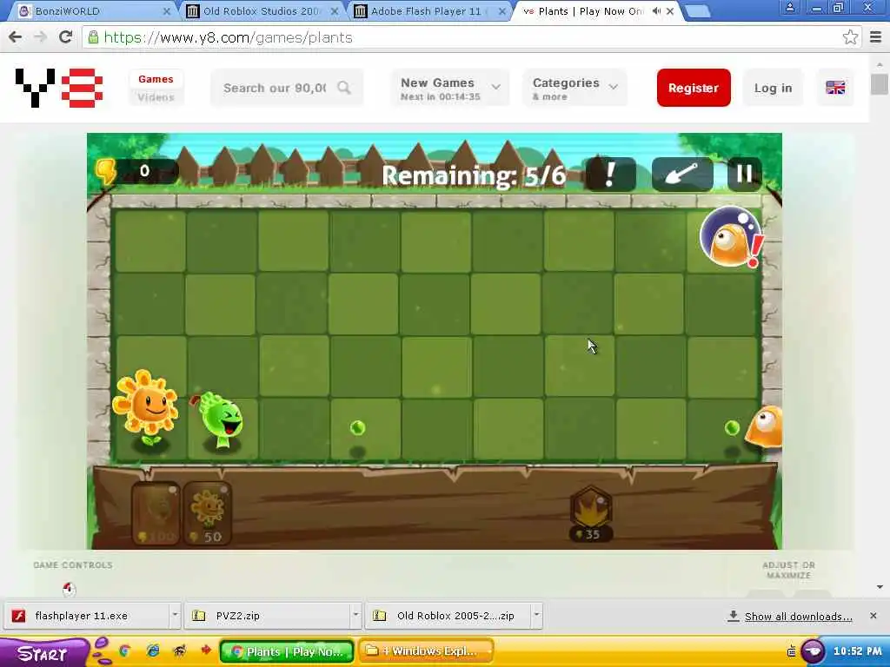Launch Internet Explorer from the quick launch bar
890x667 pixels.
(x=153, y=650)
